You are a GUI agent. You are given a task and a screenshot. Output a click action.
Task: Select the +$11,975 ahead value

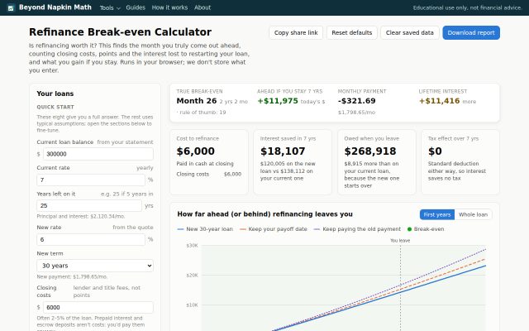(x=278, y=101)
